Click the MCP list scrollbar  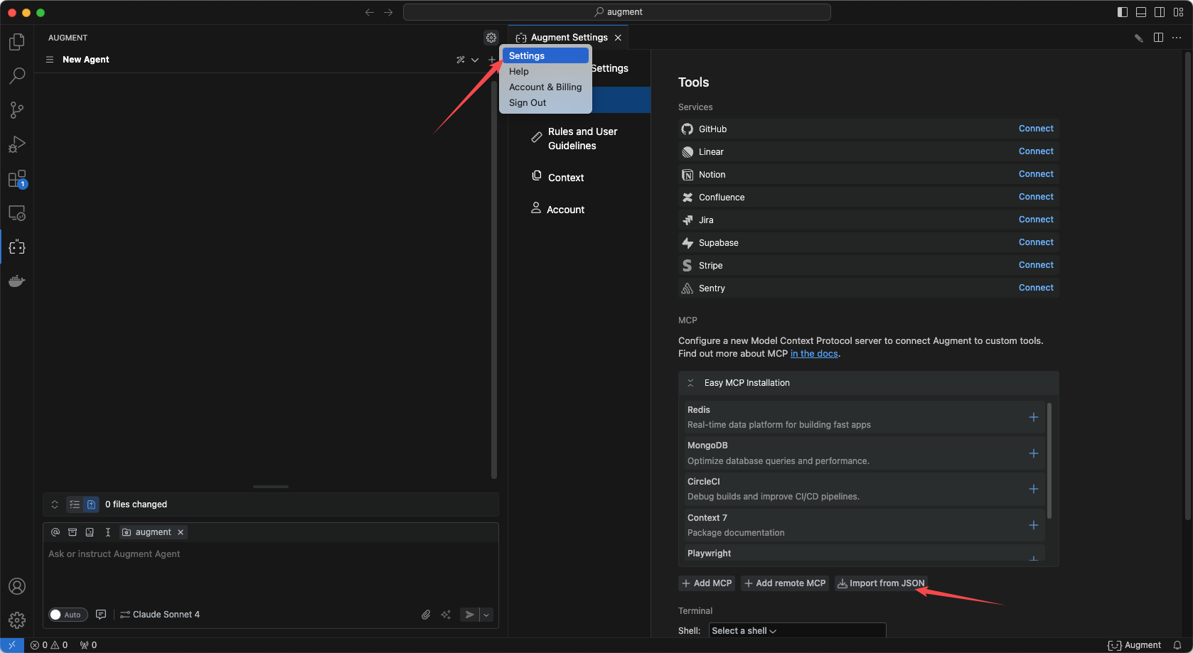tap(1049, 462)
